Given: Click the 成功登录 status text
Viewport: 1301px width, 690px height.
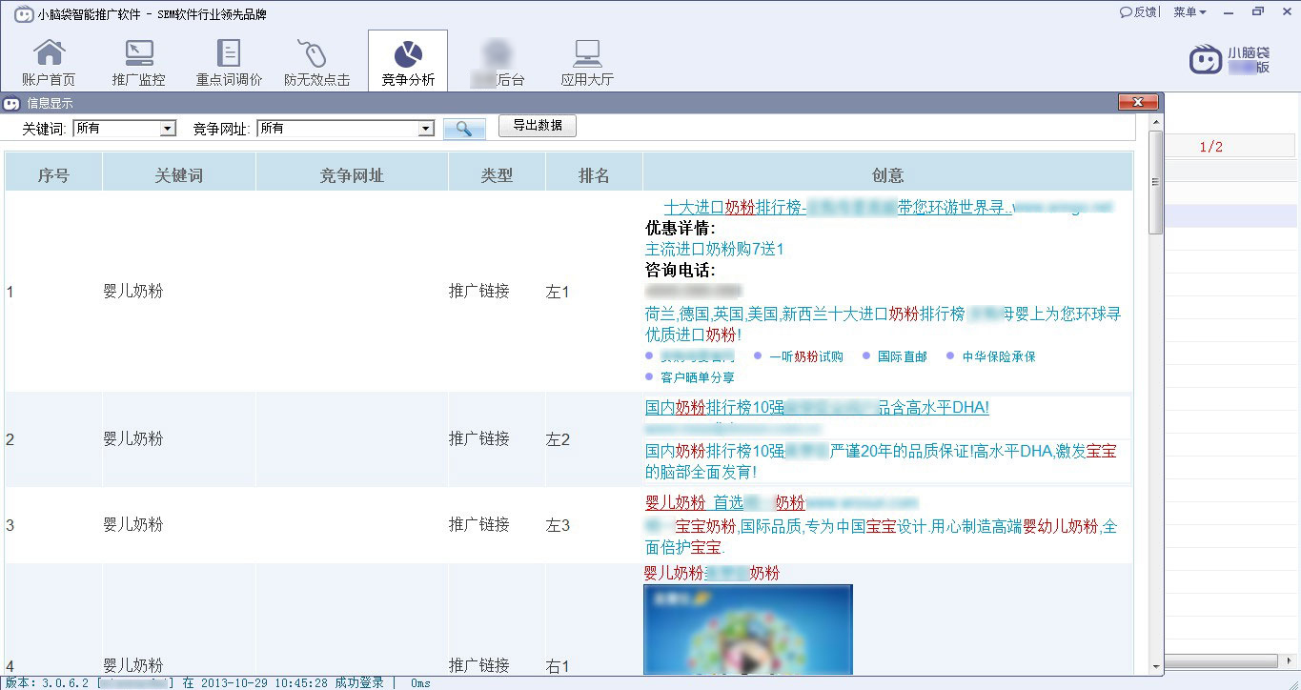Looking at the screenshot, I should pyautogui.click(x=359, y=683).
